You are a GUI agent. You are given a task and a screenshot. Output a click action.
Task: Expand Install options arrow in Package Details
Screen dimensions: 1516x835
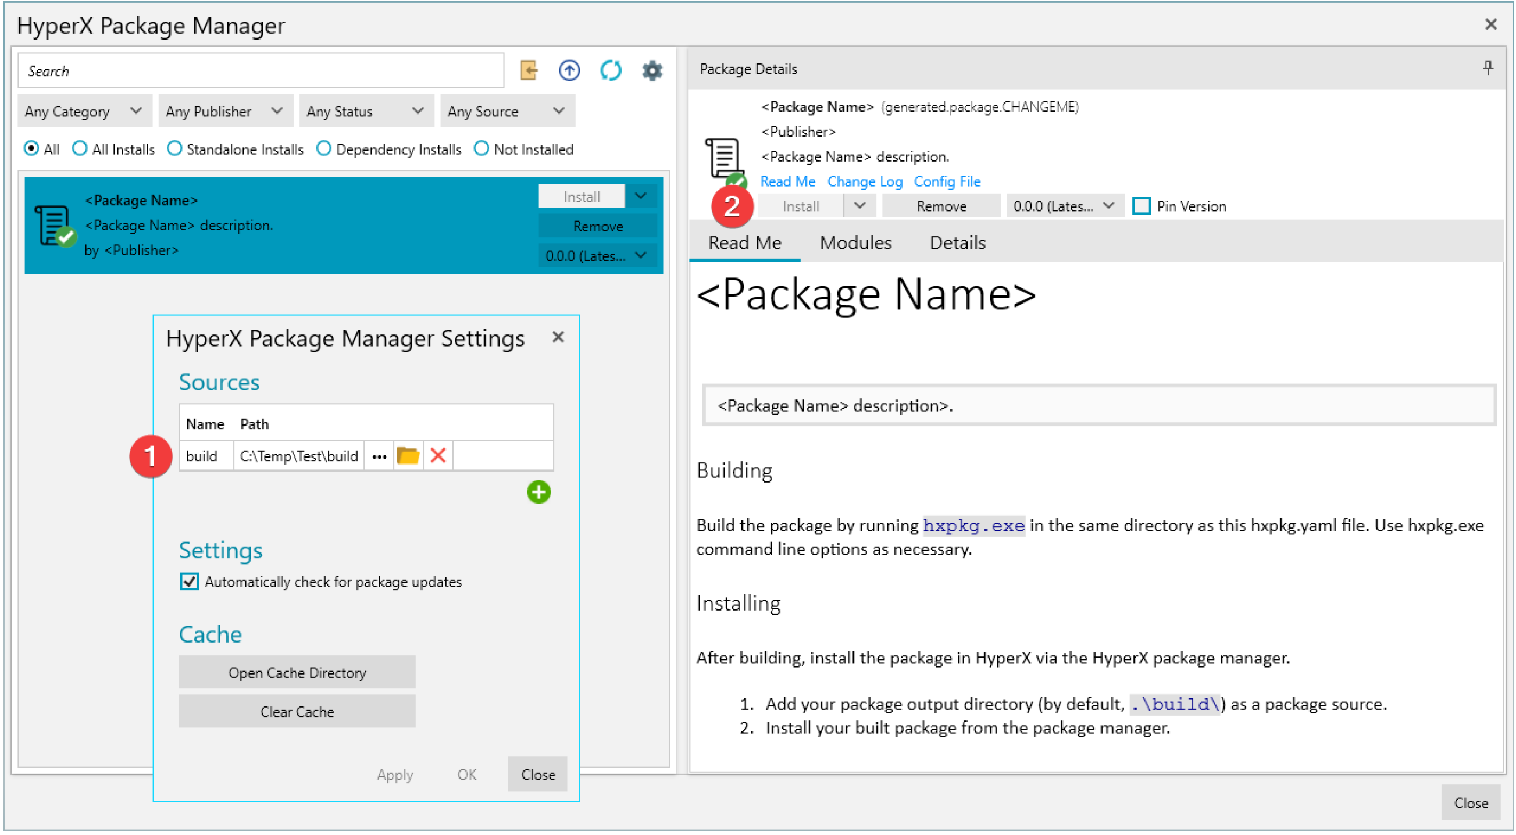pos(860,206)
